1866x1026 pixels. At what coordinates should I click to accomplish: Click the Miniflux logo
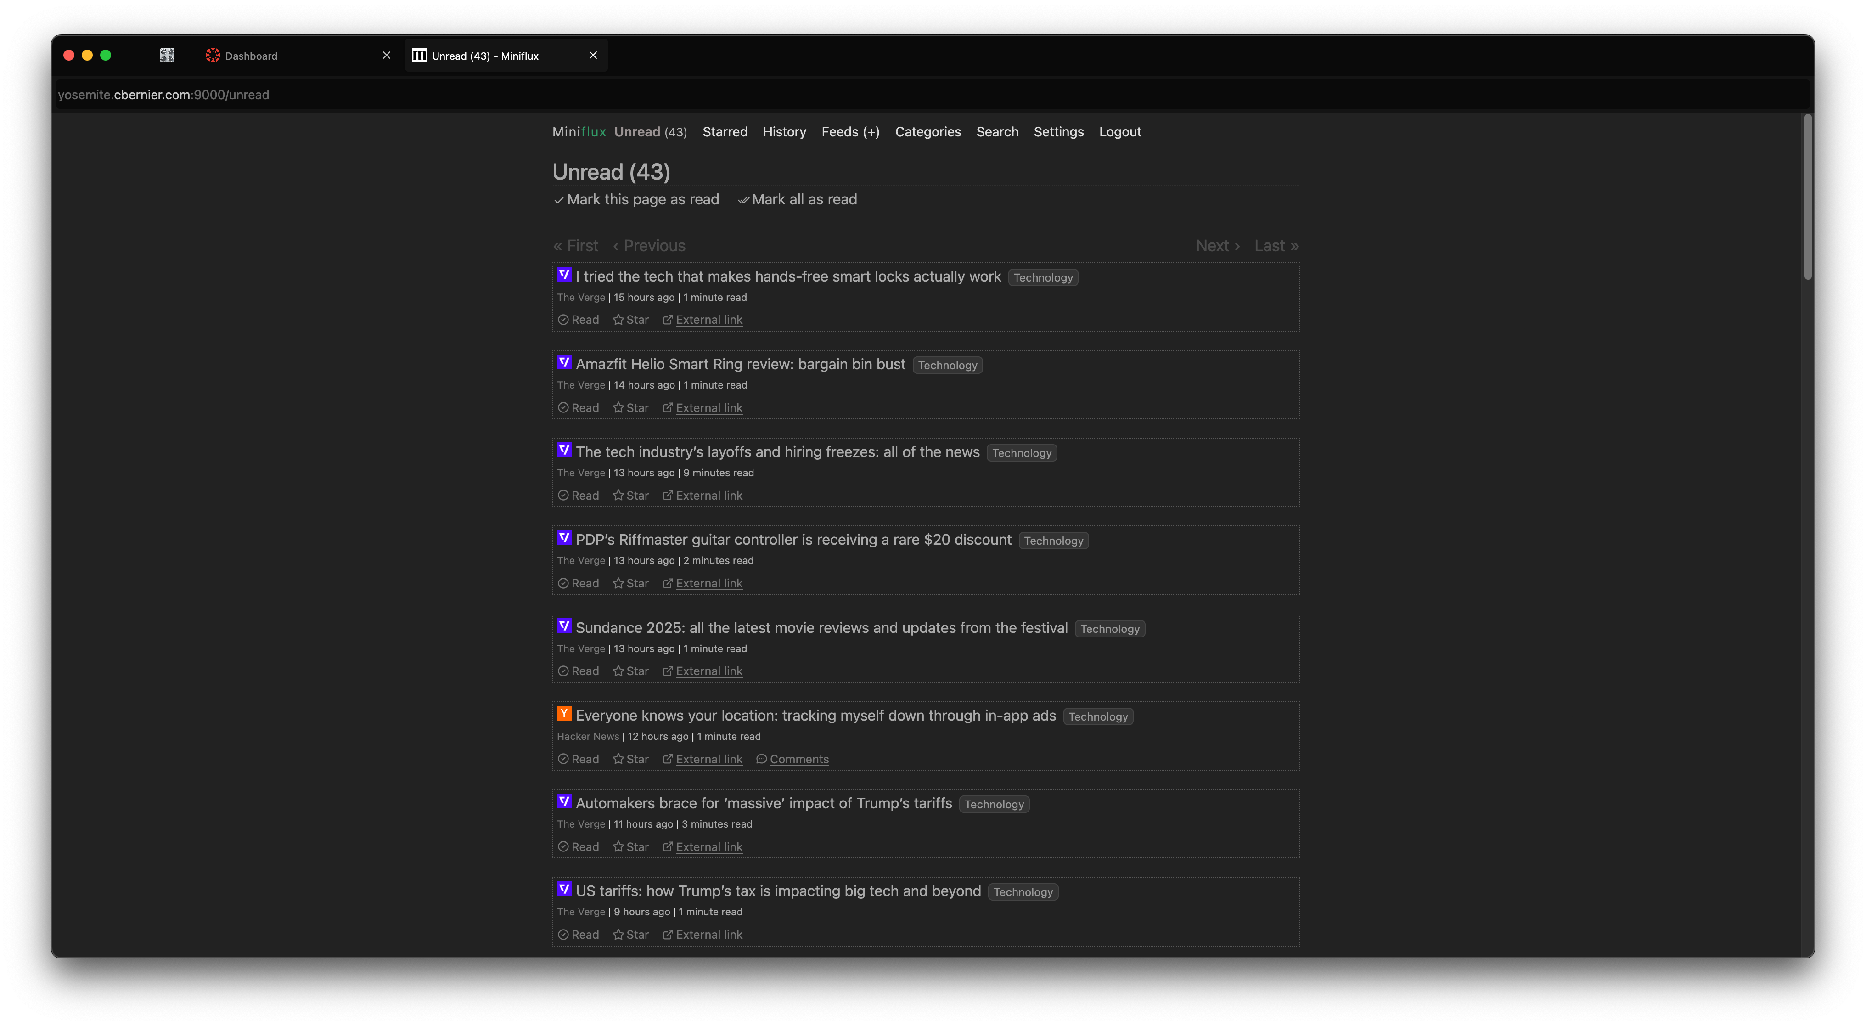579,132
